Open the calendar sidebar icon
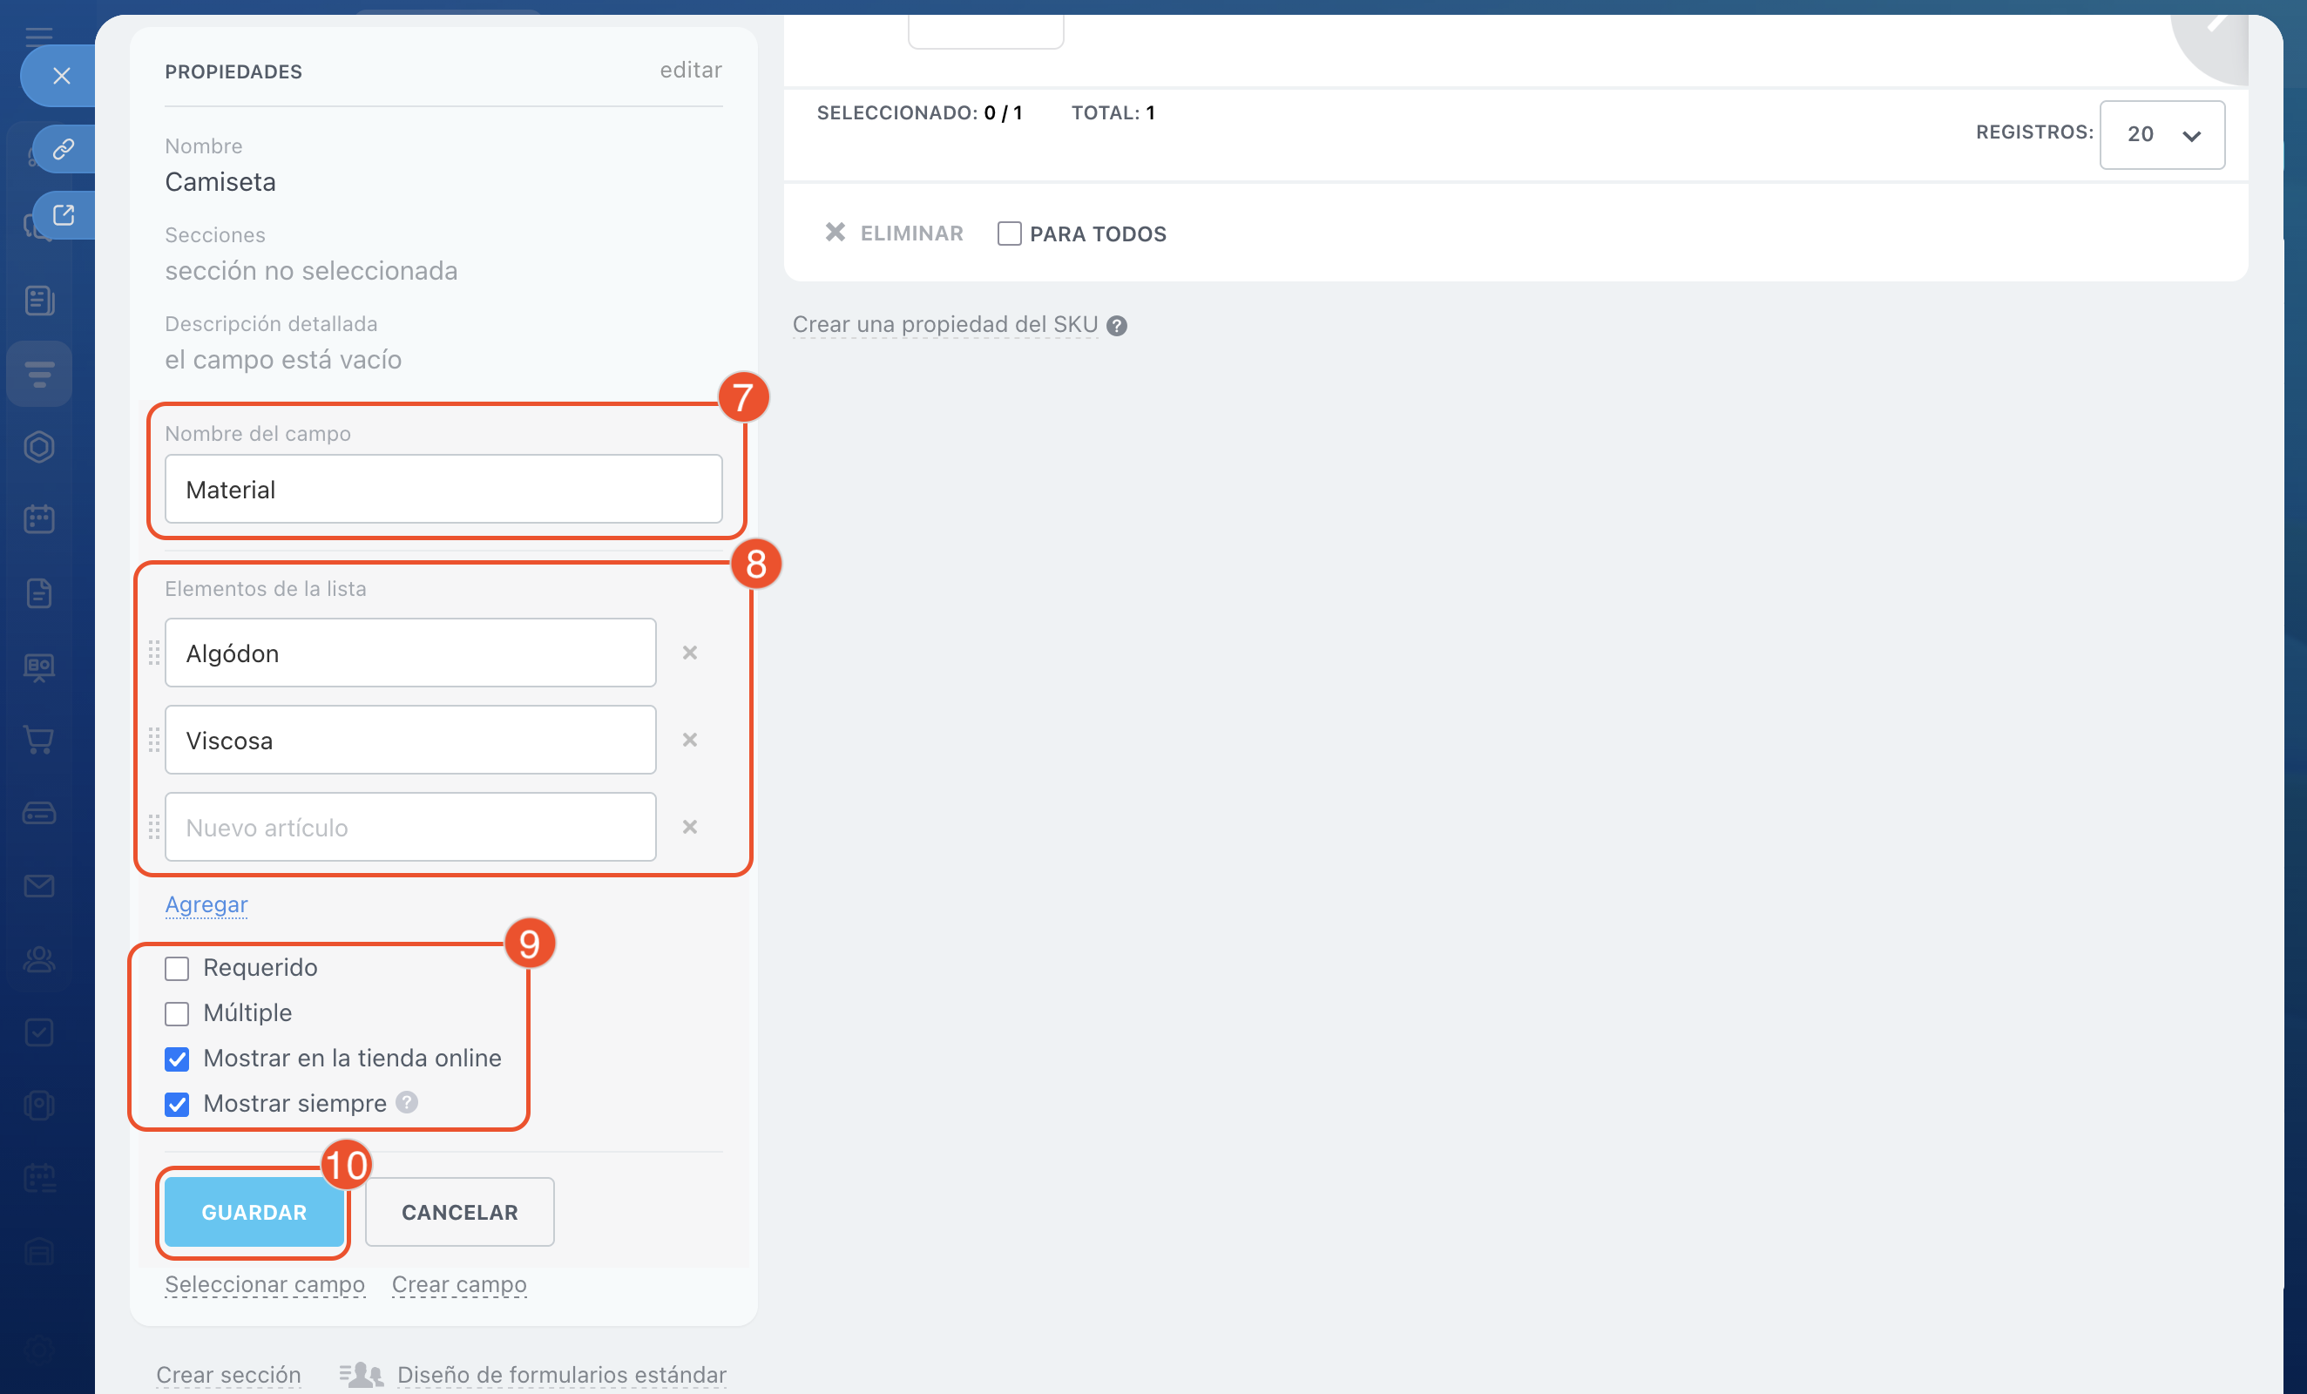The image size is (2307, 1394). 38,519
